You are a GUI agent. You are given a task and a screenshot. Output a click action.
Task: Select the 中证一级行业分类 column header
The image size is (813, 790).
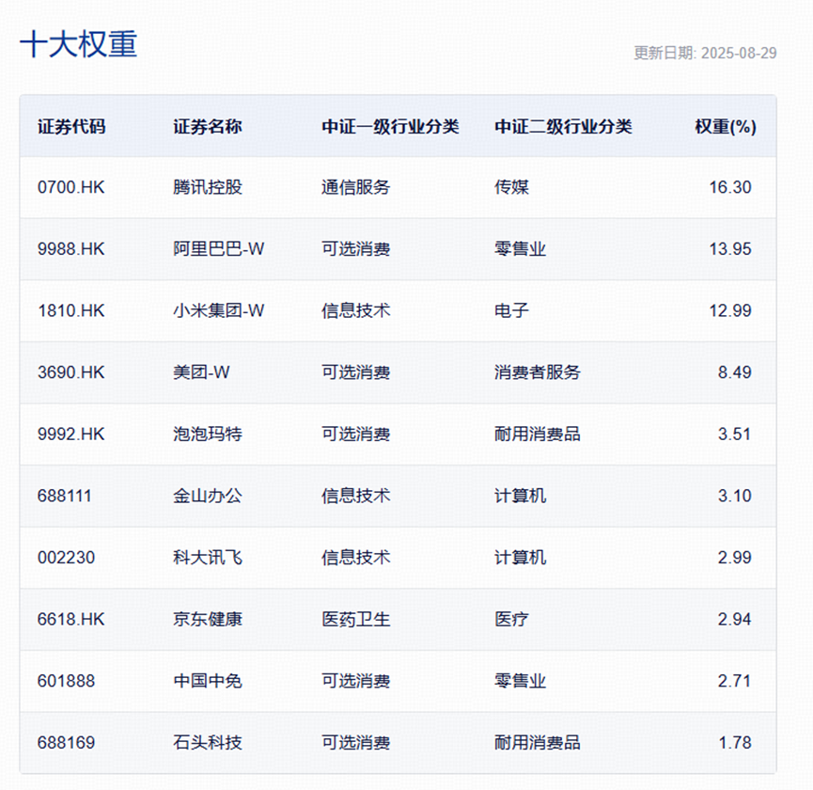pyautogui.click(x=390, y=127)
